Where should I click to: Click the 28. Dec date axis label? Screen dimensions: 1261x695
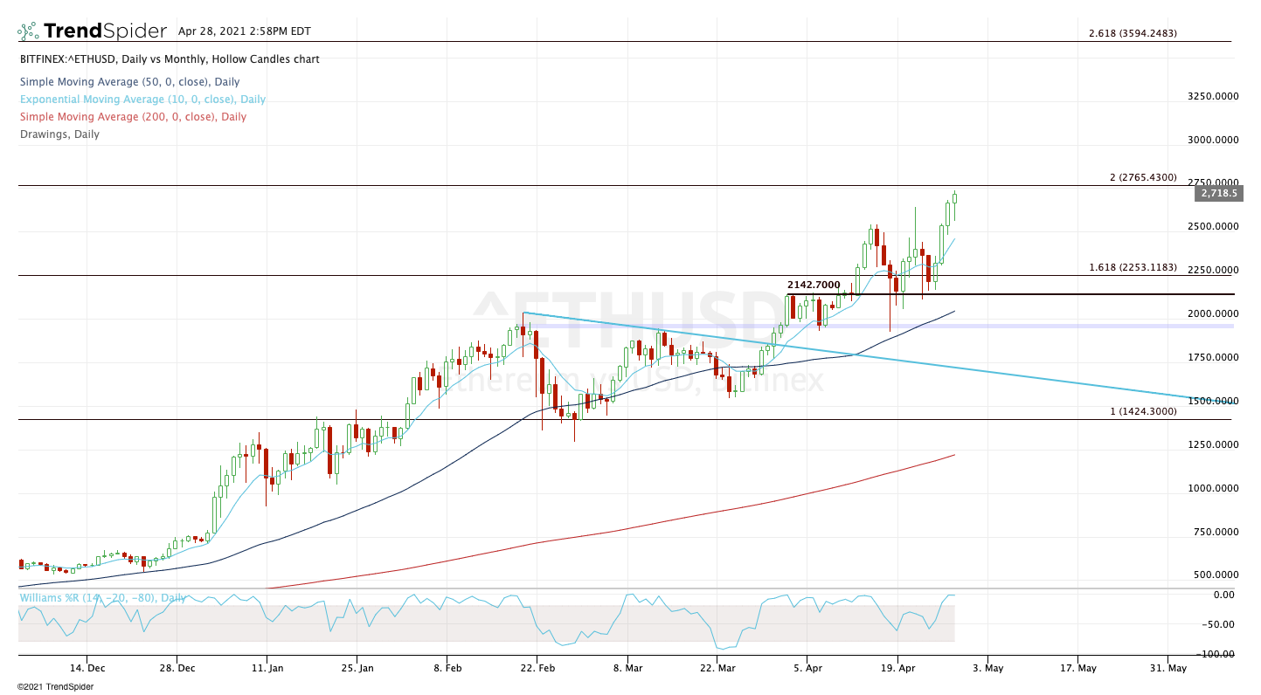tap(177, 668)
